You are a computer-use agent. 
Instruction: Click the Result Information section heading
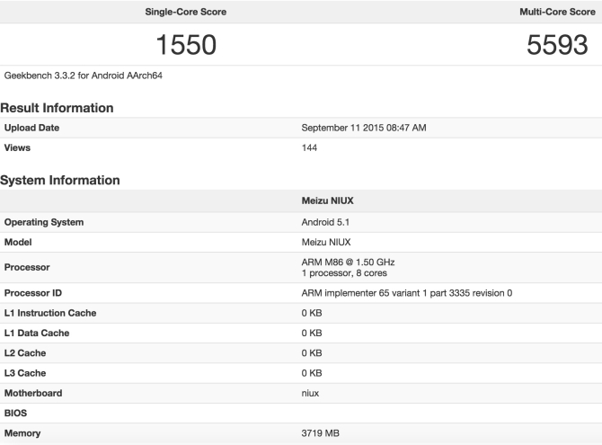coord(57,108)
